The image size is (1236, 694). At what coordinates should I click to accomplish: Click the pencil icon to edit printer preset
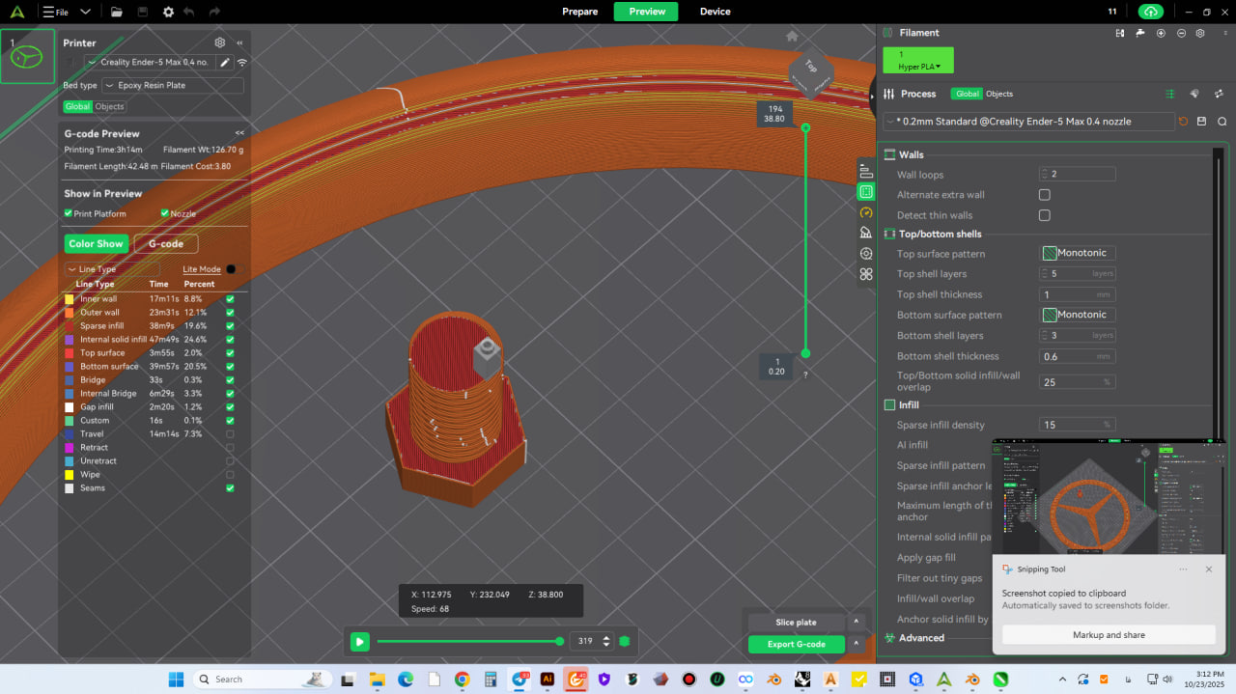(x=225, y=62)
